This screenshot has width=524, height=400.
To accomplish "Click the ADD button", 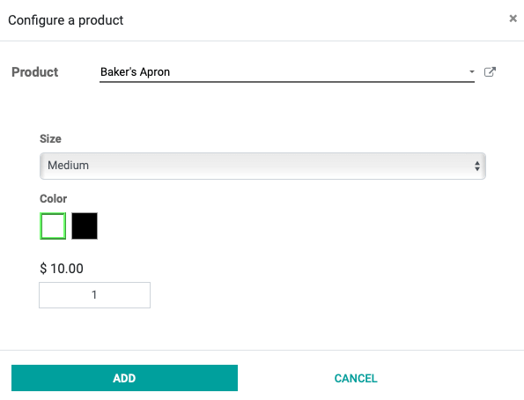I will pos(124,378).
